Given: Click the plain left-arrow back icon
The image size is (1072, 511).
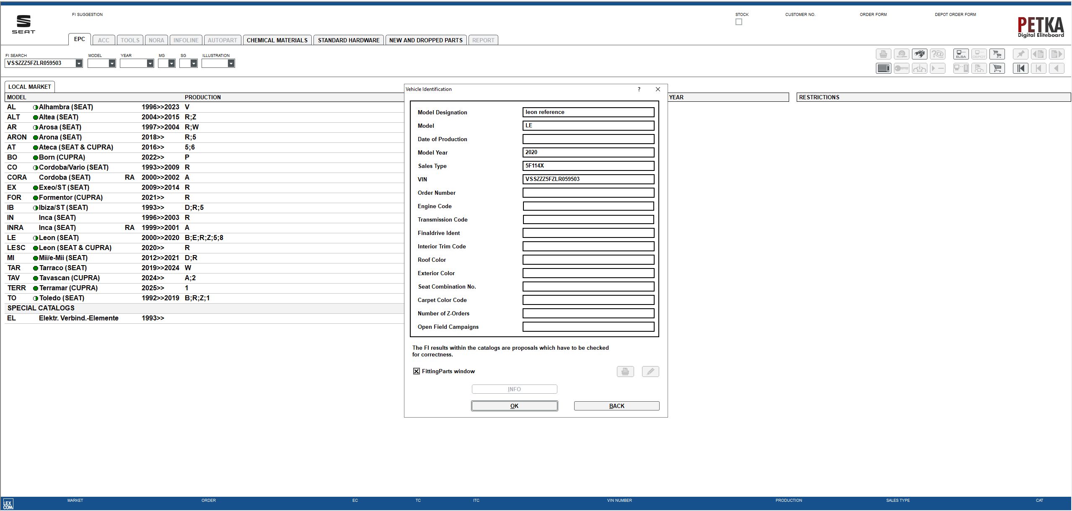Looking at the screenshot, I should pos(1056,68).
